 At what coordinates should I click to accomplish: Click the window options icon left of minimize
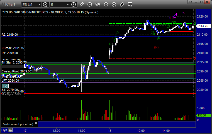(191, 2)
